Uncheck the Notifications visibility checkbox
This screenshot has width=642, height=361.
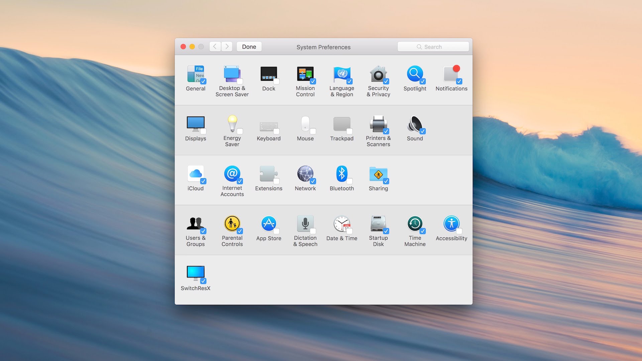click(459, 81)
